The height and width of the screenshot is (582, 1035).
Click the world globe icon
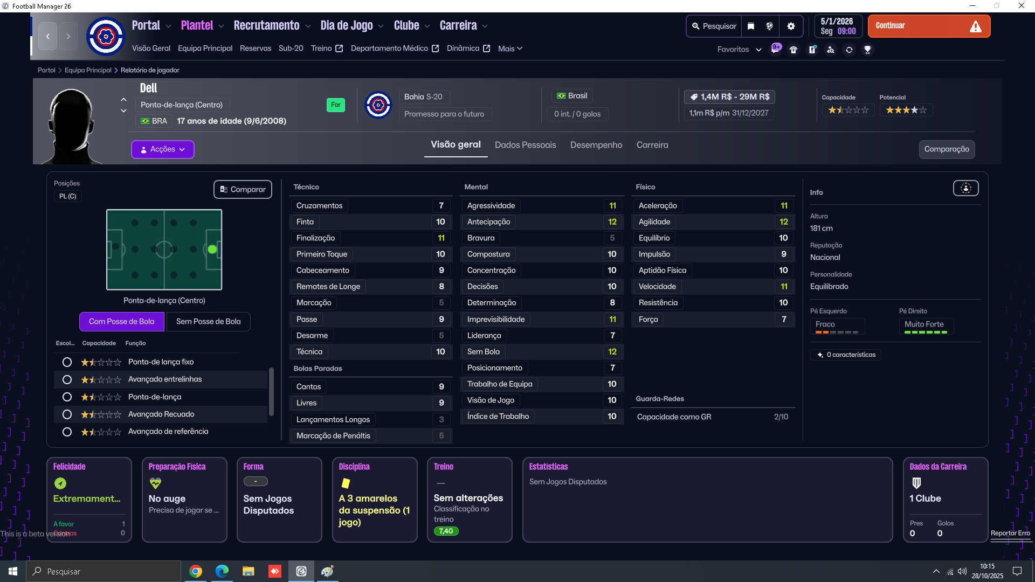pyautogui.click(x=770, y=26)
